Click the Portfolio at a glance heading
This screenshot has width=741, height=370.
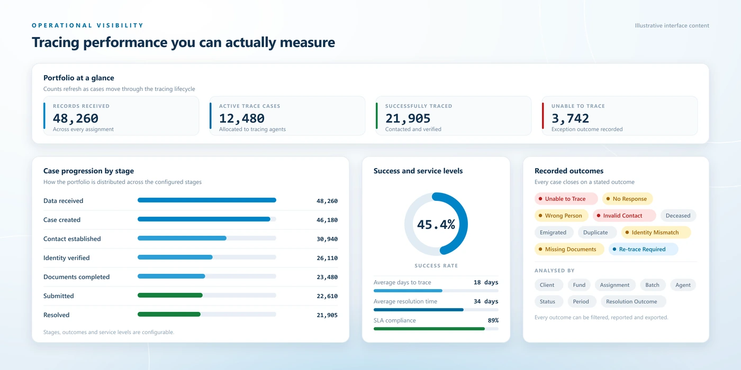tap(79, 78)
